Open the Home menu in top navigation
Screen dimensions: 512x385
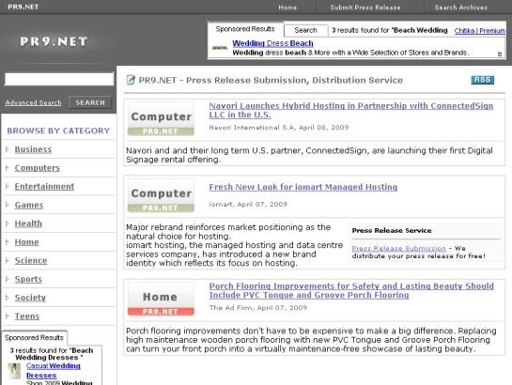coord(287,8)
